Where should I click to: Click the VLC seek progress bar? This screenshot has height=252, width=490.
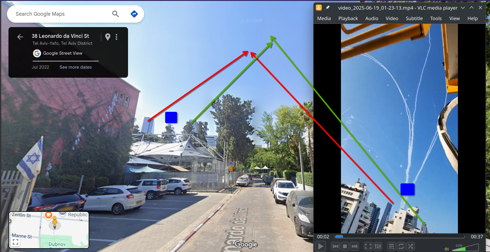coord(400,237)
